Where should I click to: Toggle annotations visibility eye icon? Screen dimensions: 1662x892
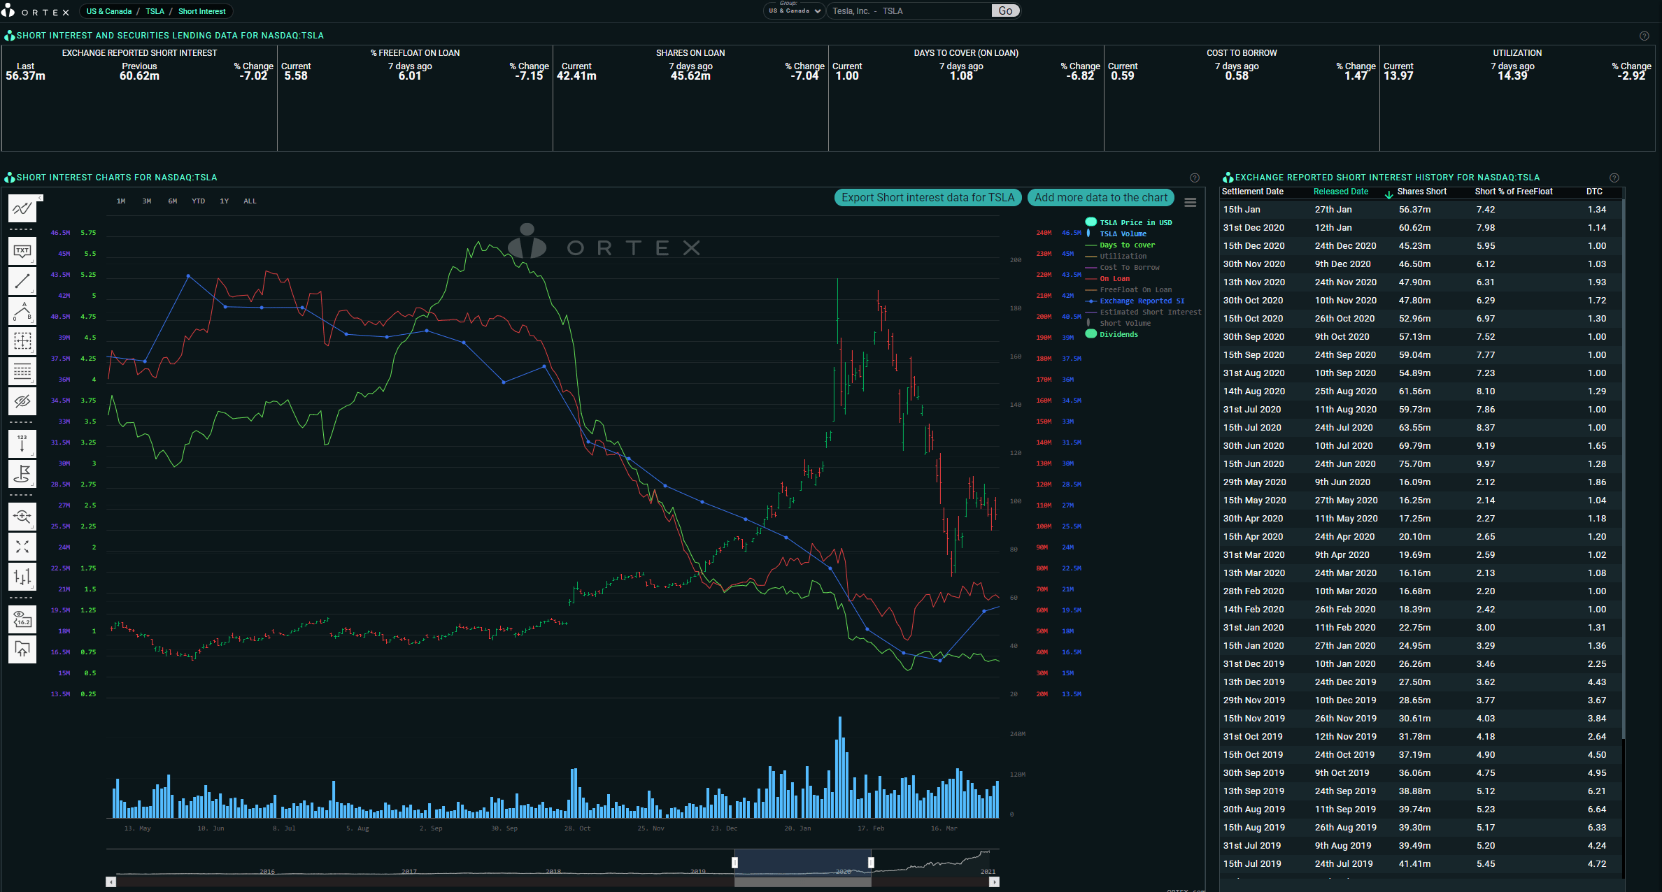coord(22,401)
